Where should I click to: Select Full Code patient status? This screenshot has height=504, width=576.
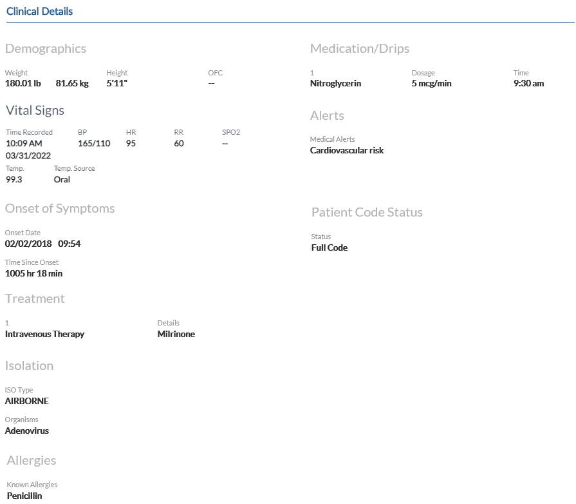pyautogui.click(x=330, y=248)
